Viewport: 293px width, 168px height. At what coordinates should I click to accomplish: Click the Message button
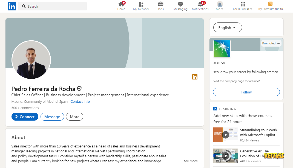point(52,117)
